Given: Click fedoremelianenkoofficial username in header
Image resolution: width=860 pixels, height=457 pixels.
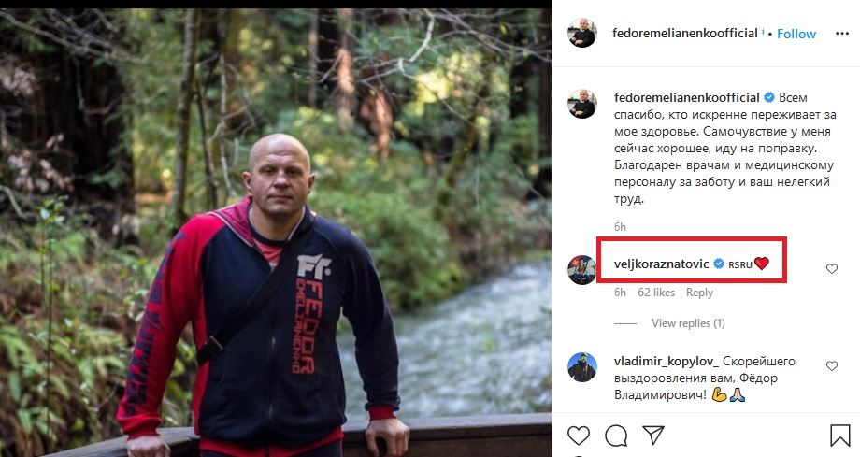Looking at the screenshot, I should tap(686, 34).
